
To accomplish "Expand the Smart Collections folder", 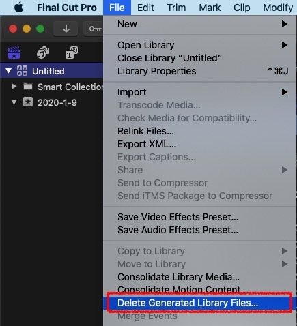I will (x=14, y=87).
